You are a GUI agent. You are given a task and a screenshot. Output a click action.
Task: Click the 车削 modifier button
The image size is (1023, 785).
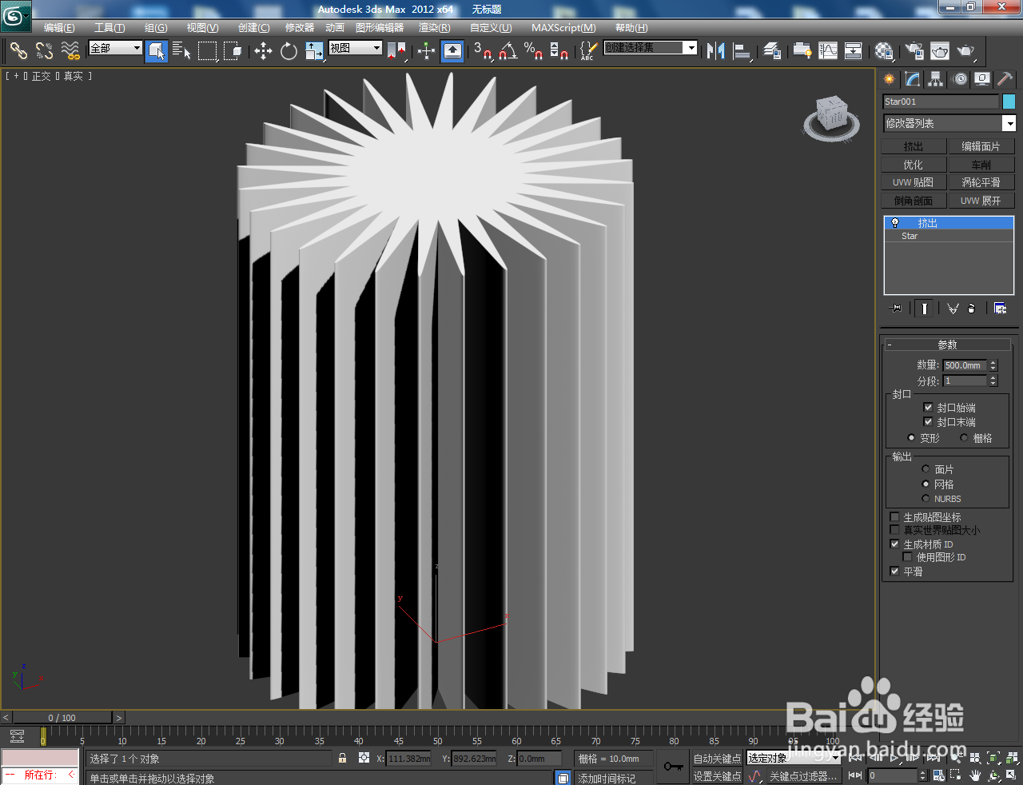coord(981,164)
